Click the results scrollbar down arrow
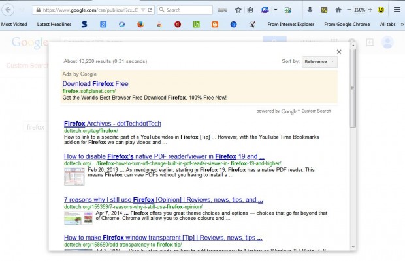This screenshot has width=405, height=261. [x=353, y=247]
